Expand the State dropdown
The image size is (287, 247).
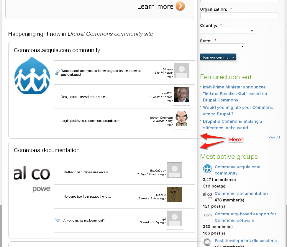coord(222,46)
